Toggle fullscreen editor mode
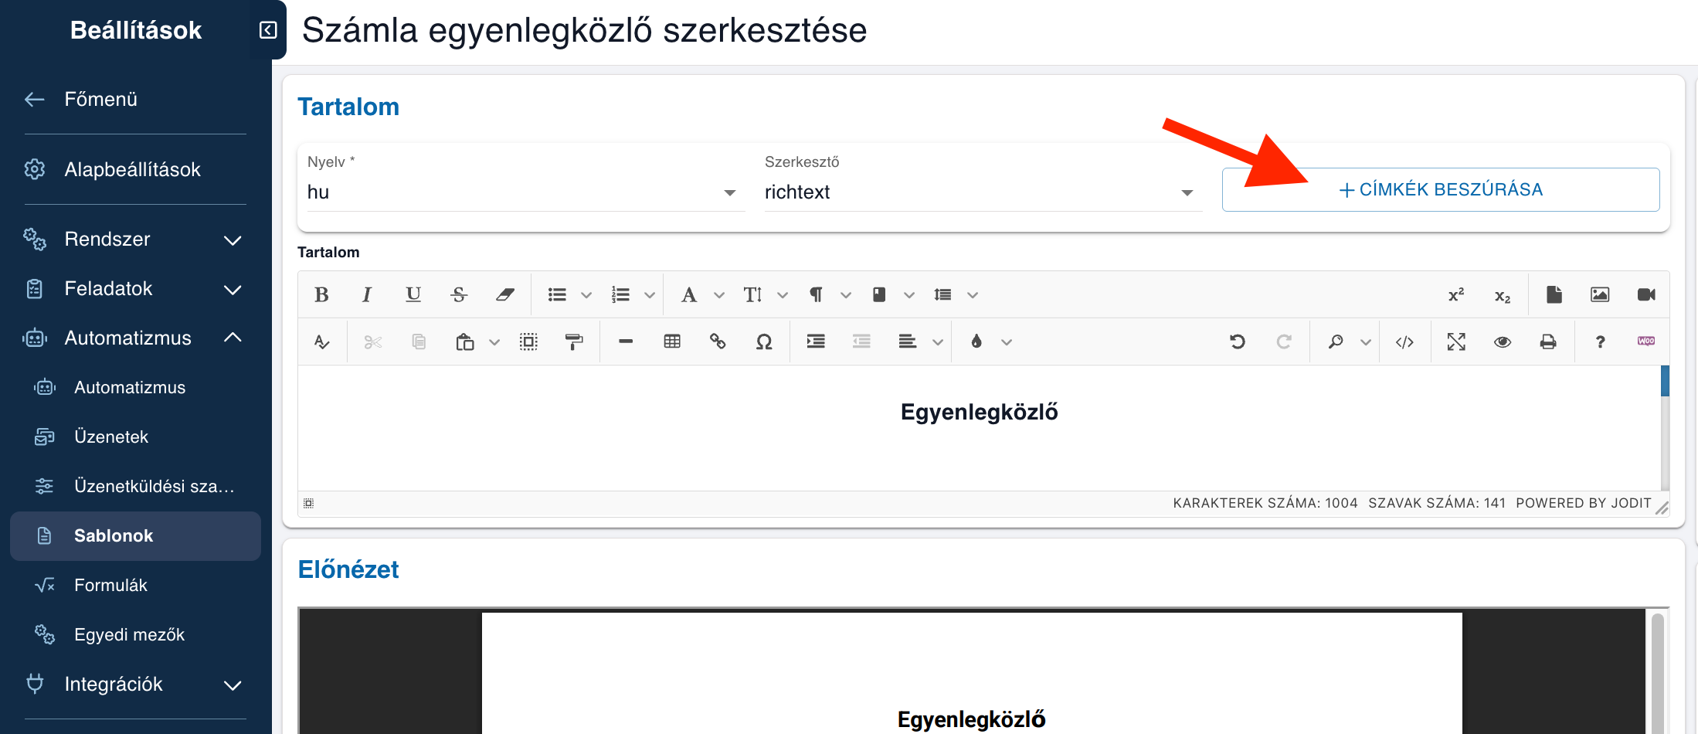The width and height of the screenshot is (1698, 734). point(1456,342)
